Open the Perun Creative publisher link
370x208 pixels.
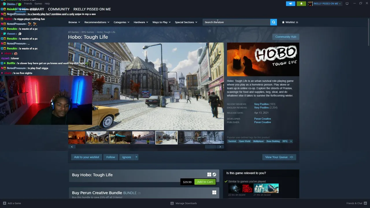point(262,122)
